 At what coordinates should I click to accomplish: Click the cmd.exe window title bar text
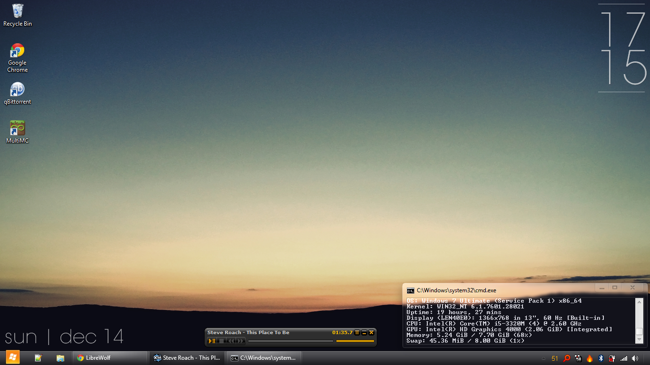(x=456, y=290)
